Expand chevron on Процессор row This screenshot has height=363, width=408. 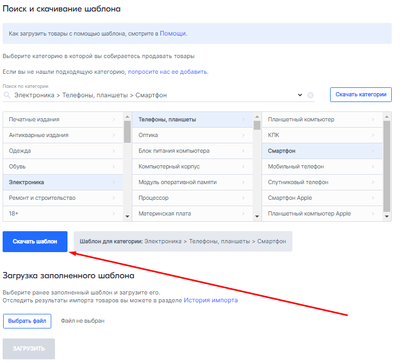pyautogui.click(x=243, y=198)
